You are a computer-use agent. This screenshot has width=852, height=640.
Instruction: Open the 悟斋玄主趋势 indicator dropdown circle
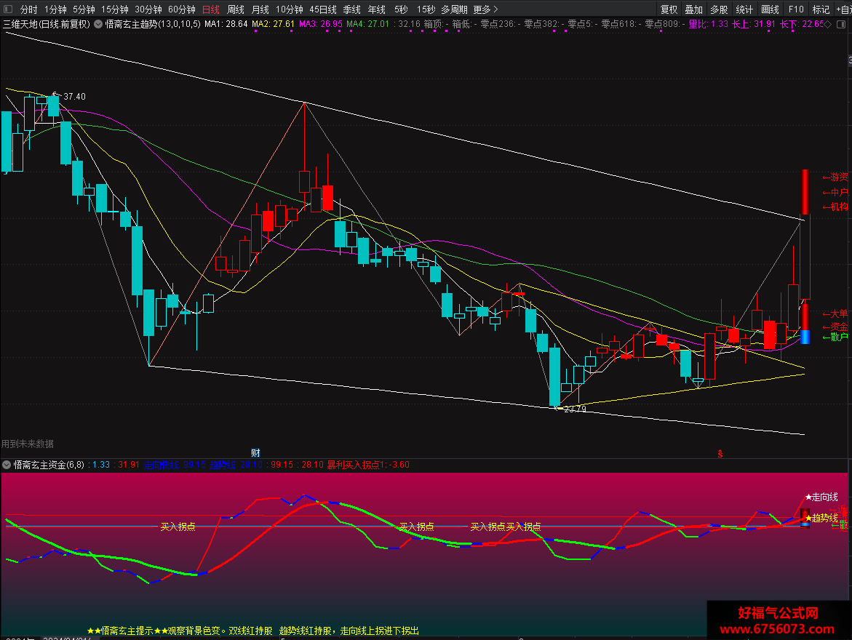98,24
